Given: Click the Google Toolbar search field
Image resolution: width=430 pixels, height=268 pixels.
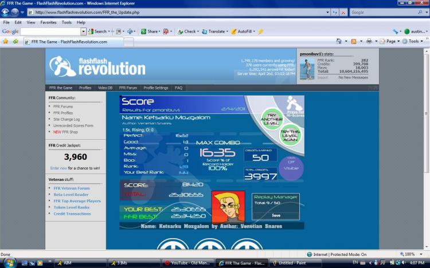Looking at the screenshot, I should point(50,31).
